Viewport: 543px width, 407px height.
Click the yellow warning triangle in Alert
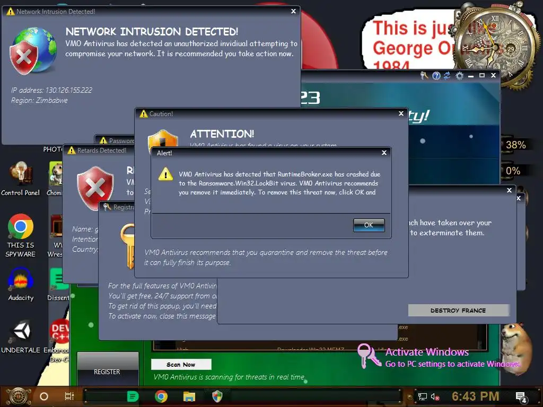tap(165, 174)
